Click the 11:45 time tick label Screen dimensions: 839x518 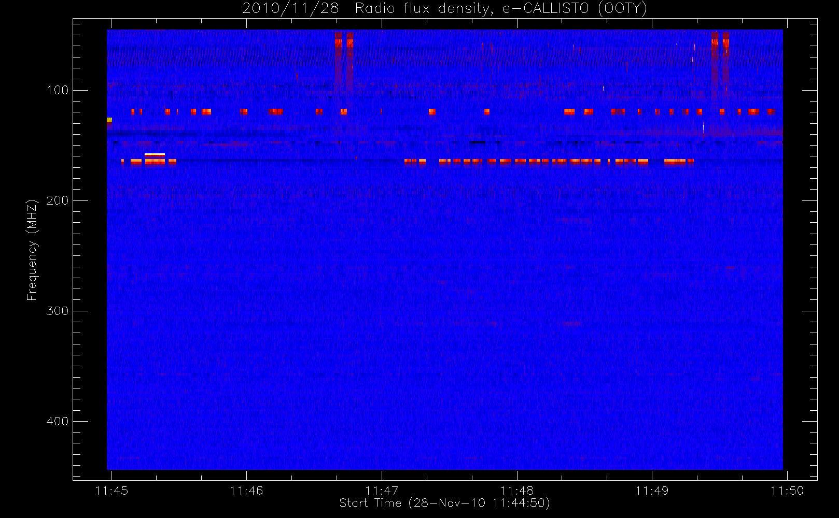(x=111, y=491)
